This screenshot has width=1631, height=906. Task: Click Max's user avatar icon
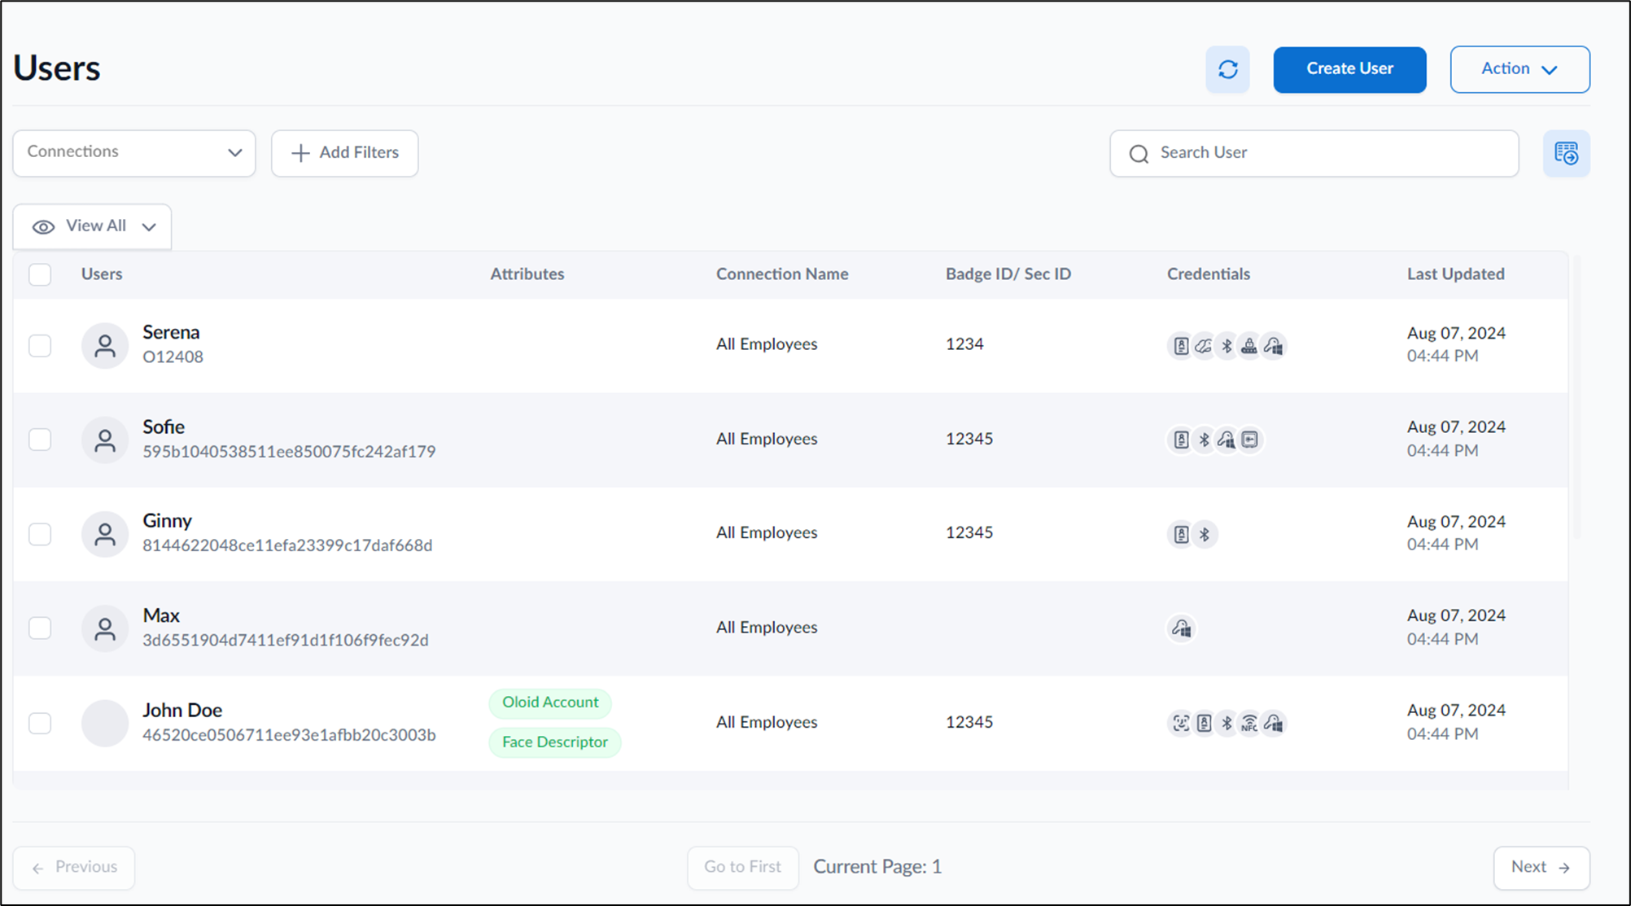point(105,628)
